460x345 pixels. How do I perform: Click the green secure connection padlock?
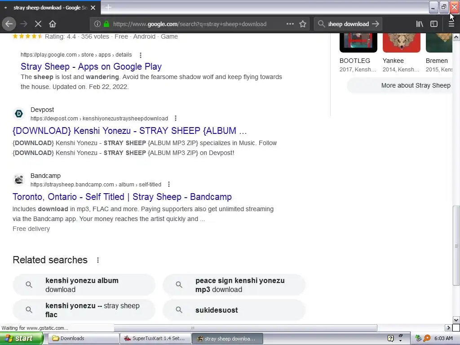coord(106,24)
